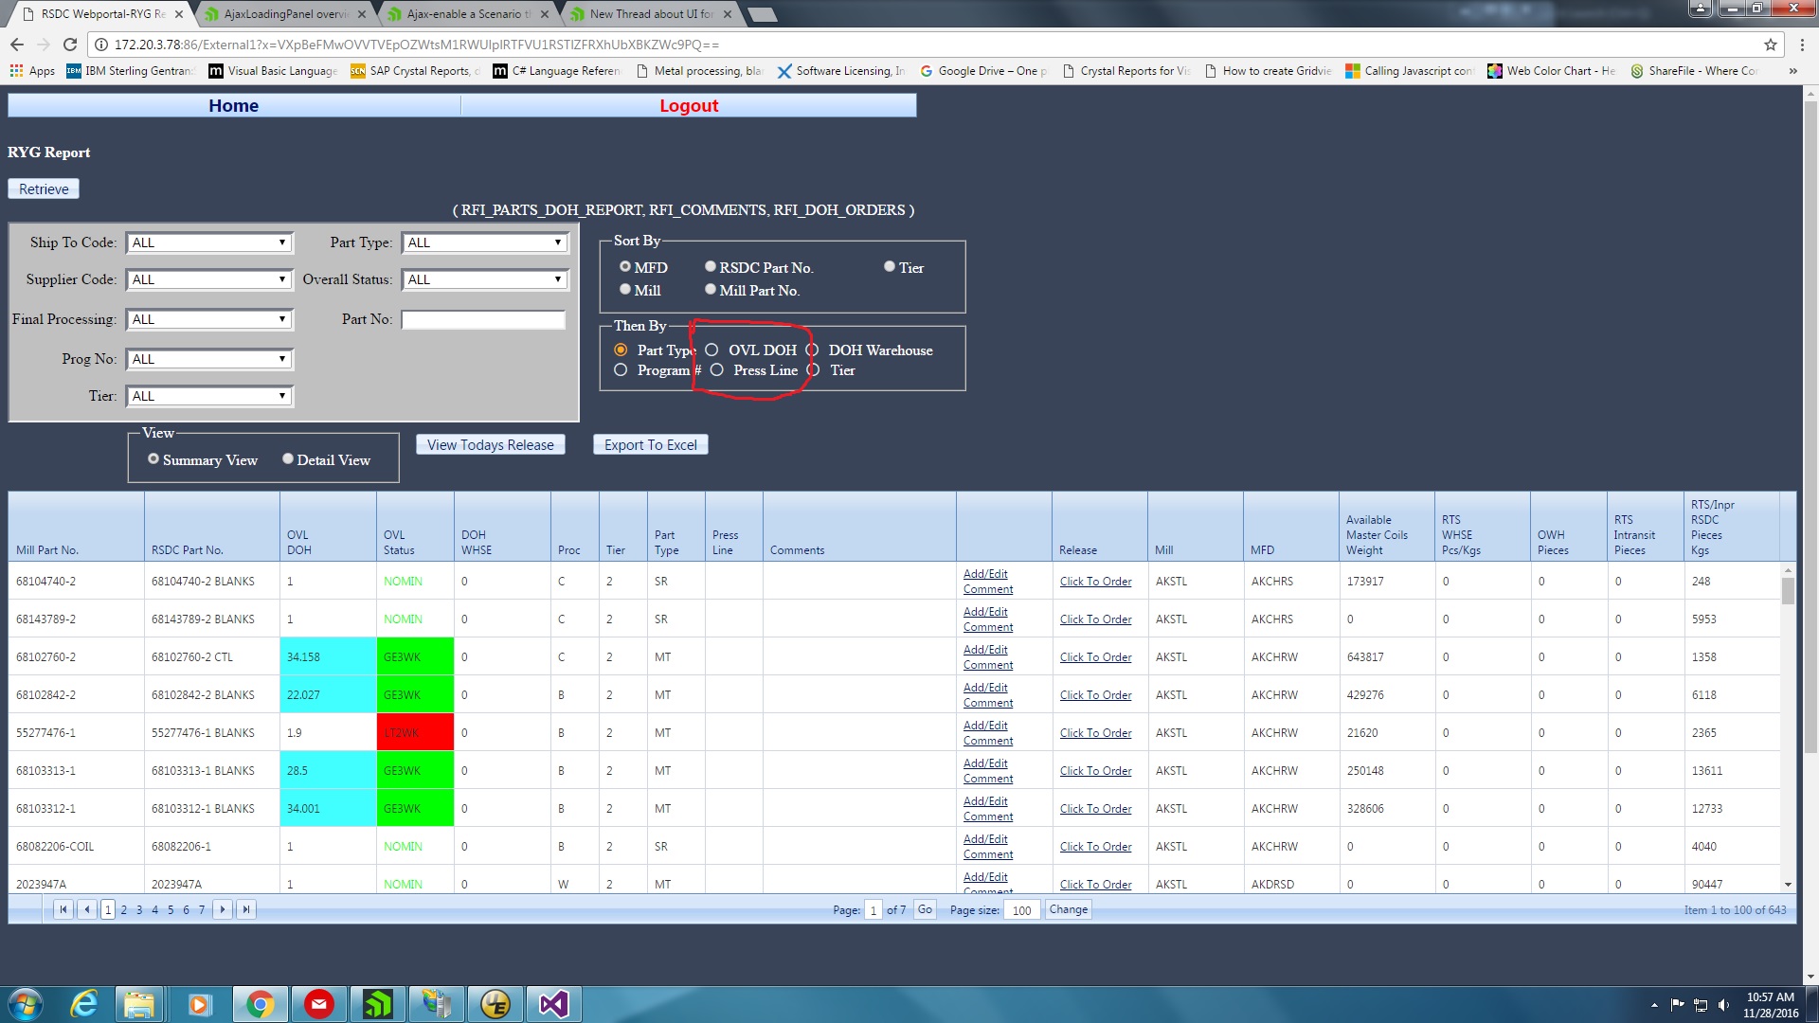Viewport: 1819px width, 1023px height.
Task: Choose Detail View option
Action: pyautogui.click(x=288, y=459)
